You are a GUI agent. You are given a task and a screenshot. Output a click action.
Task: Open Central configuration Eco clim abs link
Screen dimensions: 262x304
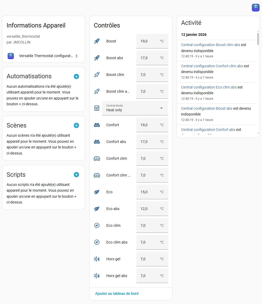[x=209, y=87]
